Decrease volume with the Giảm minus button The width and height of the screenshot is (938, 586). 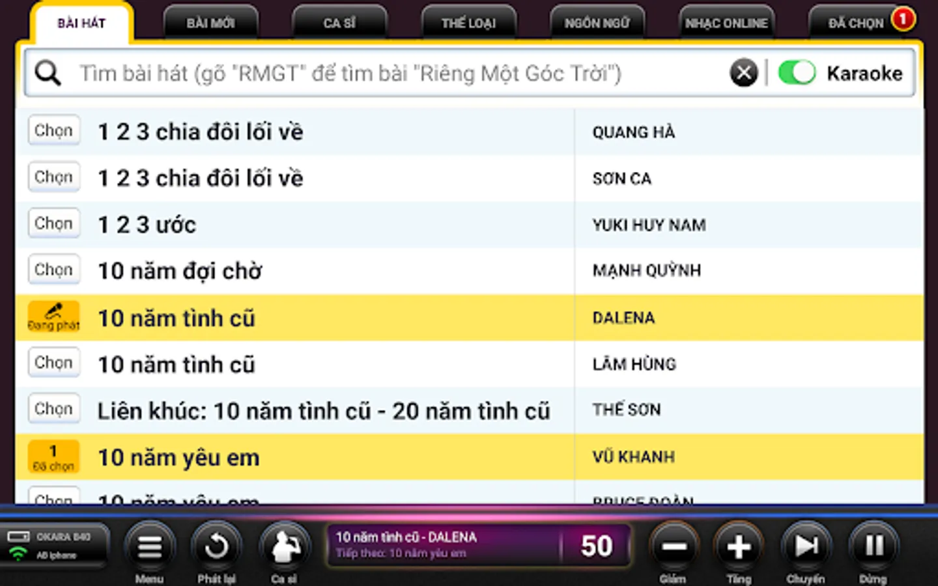click(674, 547)
